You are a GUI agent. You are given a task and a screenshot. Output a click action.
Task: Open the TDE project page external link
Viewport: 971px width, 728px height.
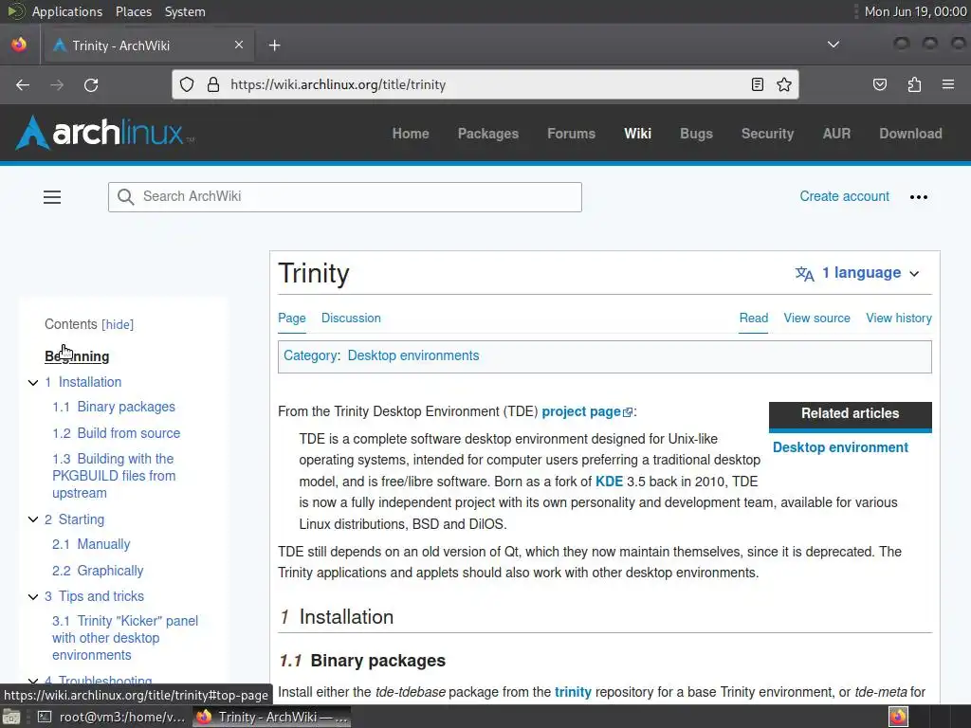point(586,411)
